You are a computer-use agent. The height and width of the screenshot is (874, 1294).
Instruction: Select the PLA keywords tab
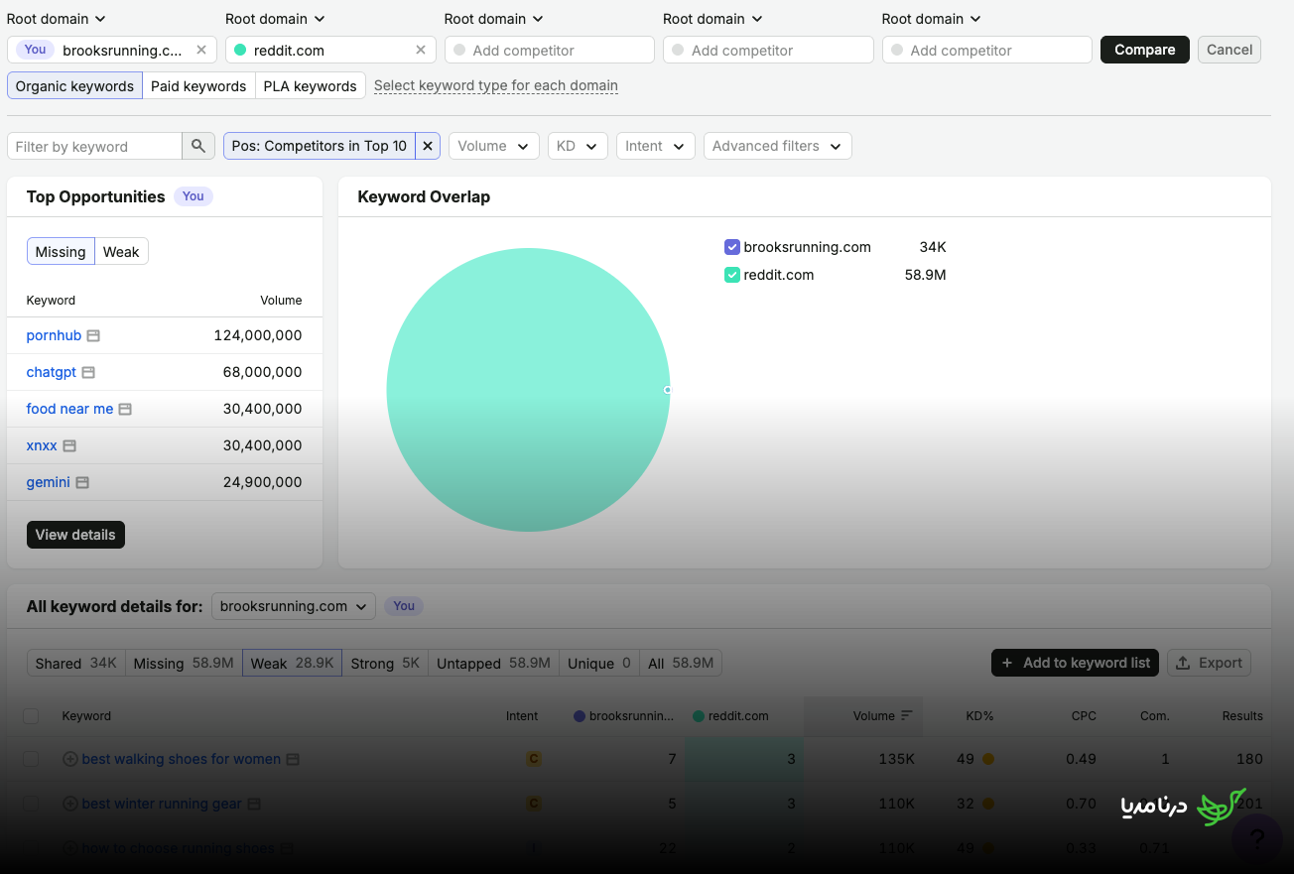(x=311, y=86)
